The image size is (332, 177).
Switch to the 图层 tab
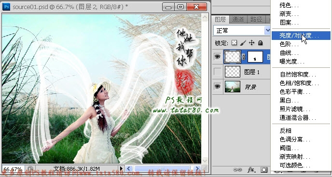click(221, 20)
